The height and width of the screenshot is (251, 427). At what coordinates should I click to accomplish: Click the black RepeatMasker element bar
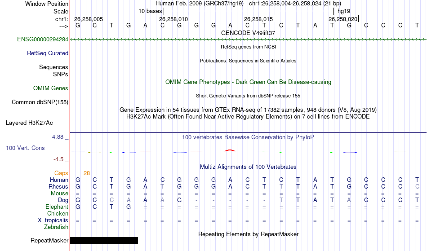[x=104, y=240]
